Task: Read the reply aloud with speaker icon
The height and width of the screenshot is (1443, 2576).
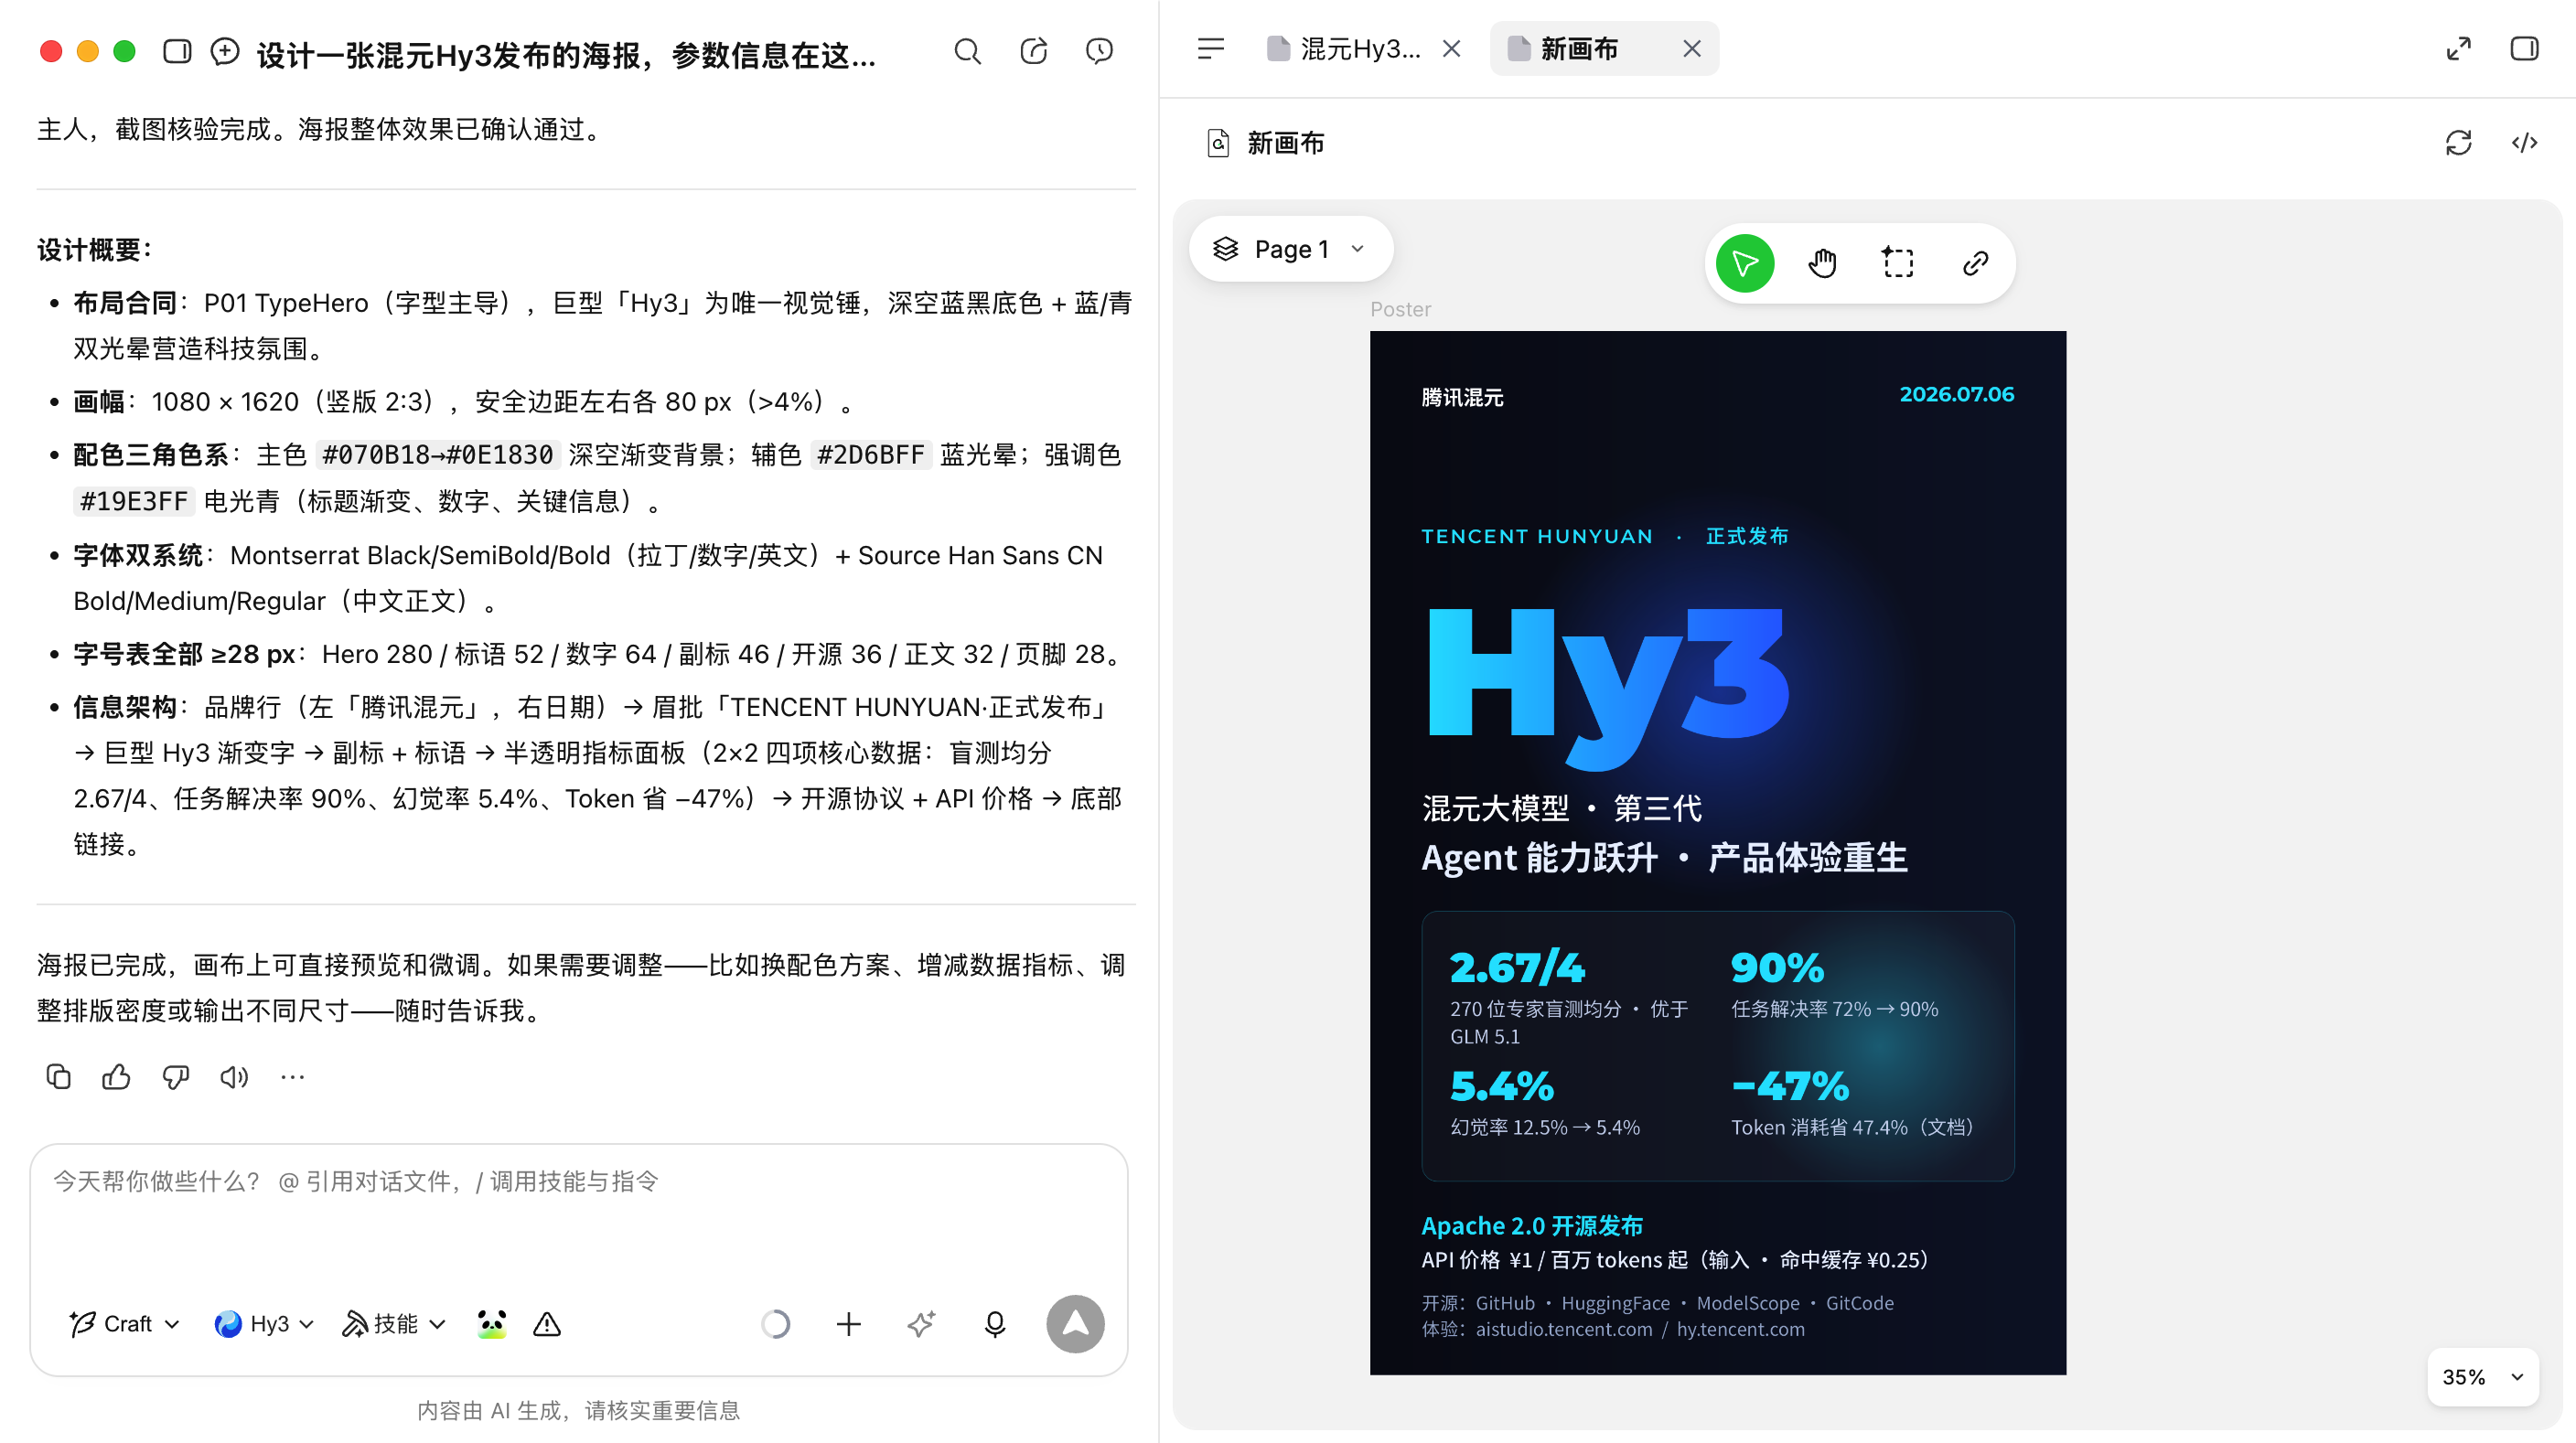Action: coord(234,1076)
